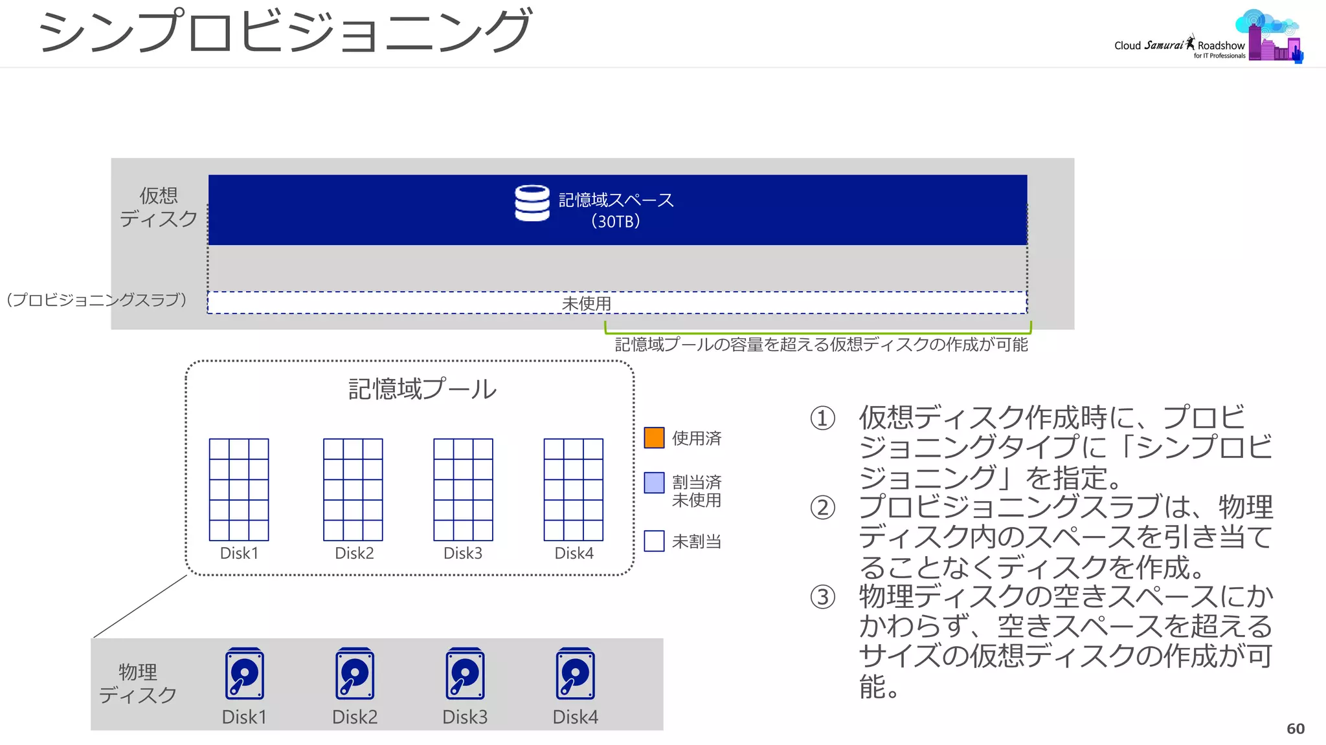
Task: Click the circled number ② bullet
Action: [823, 508]
